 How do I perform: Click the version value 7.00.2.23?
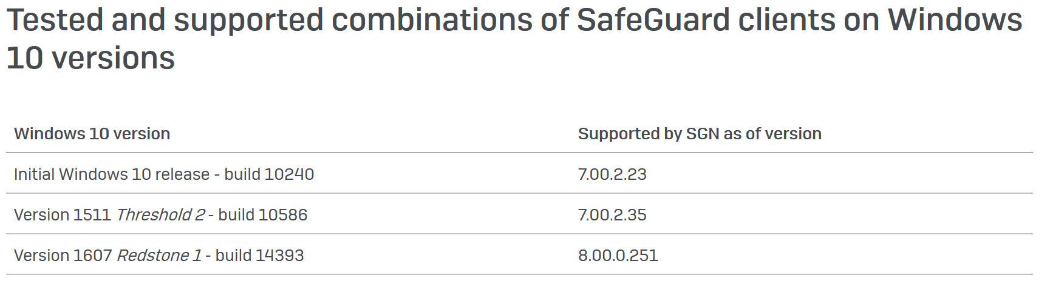click(612, 174)
